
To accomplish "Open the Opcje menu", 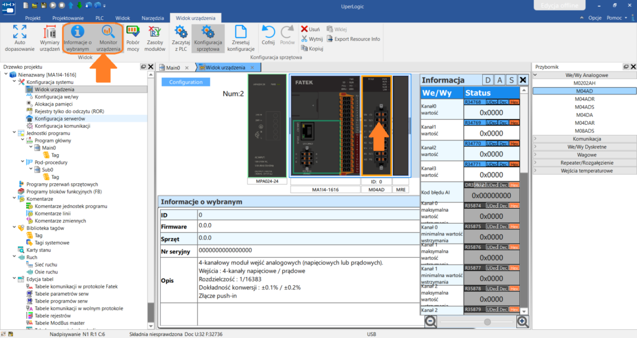I will tap(595, 18).
